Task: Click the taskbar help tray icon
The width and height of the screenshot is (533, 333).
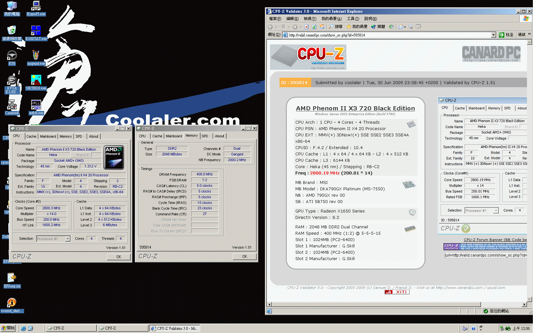Action: (x=473, y=329)
